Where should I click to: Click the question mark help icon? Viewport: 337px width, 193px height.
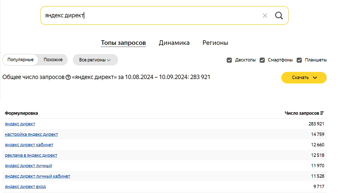coord(68,77)
